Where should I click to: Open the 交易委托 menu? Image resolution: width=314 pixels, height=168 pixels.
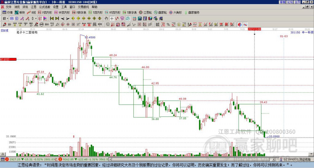(83, 7)
